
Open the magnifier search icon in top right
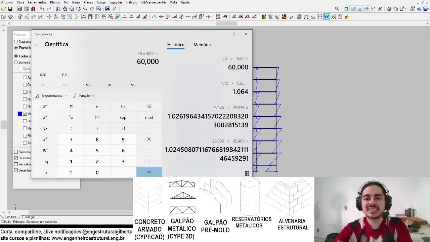(337, 9)
